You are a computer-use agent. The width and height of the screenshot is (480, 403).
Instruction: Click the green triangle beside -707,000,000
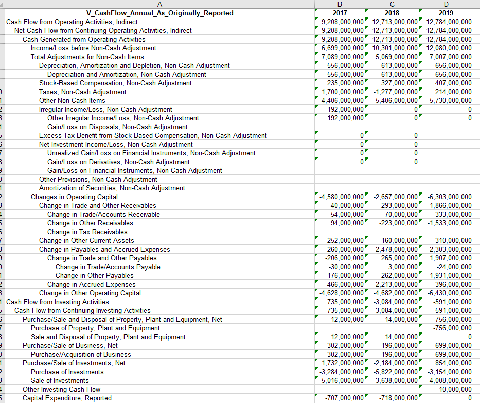tap(316, 396)
